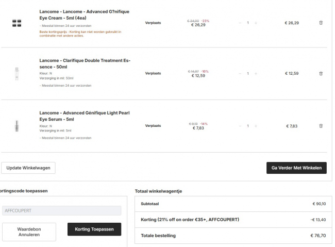Decrease quantity of Light Pearl Eye Serum
Image resolution: width=335 pixels, height=247 pixels.
point(240,126)
